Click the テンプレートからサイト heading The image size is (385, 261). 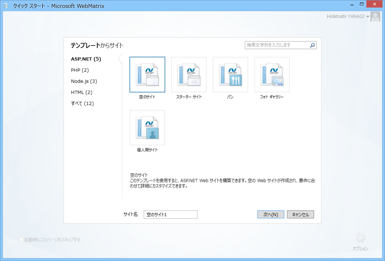pyautogui.click(x=97, y=46)
